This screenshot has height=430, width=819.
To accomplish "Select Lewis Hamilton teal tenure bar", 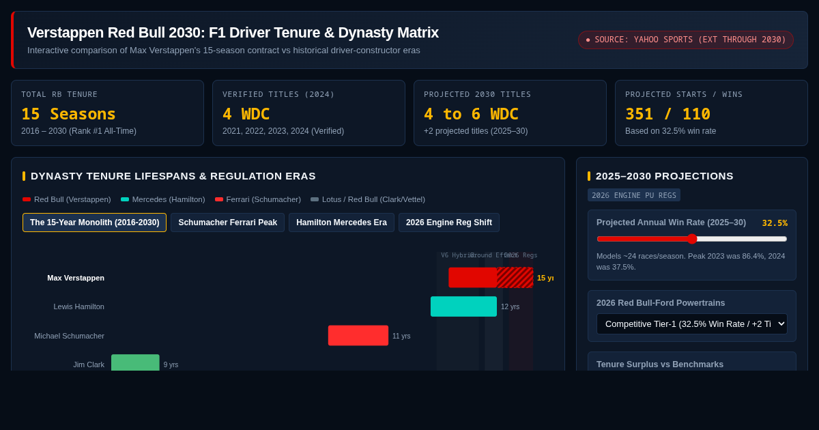I will (463, 306).
